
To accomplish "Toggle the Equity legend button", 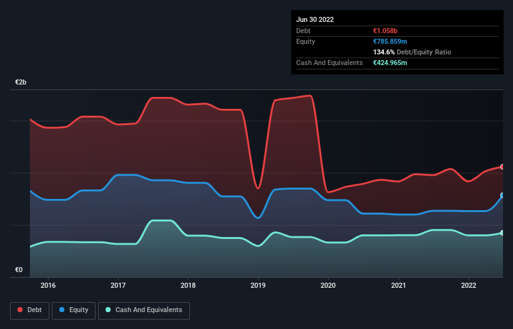I will 74,310.
